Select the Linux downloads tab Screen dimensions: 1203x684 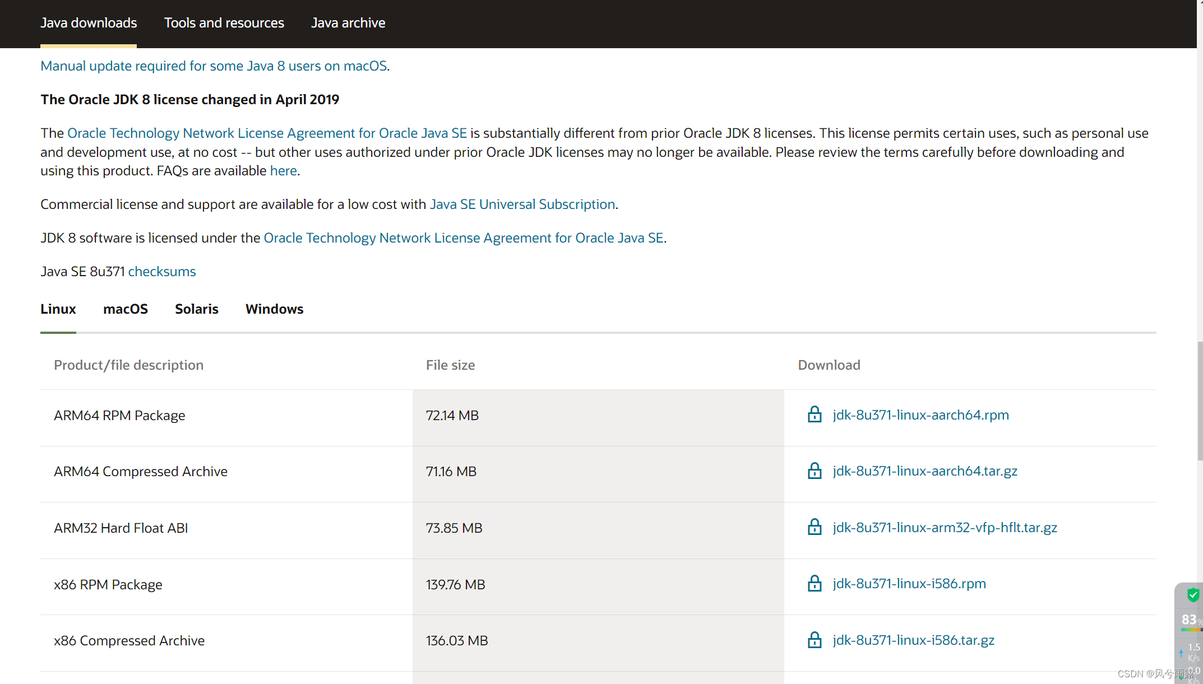coord(58,309)
